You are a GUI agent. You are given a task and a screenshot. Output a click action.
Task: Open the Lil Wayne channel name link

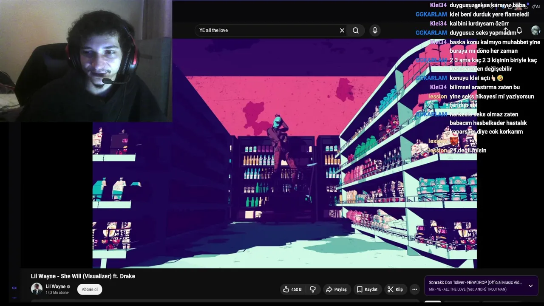click(x=56, y=286)
